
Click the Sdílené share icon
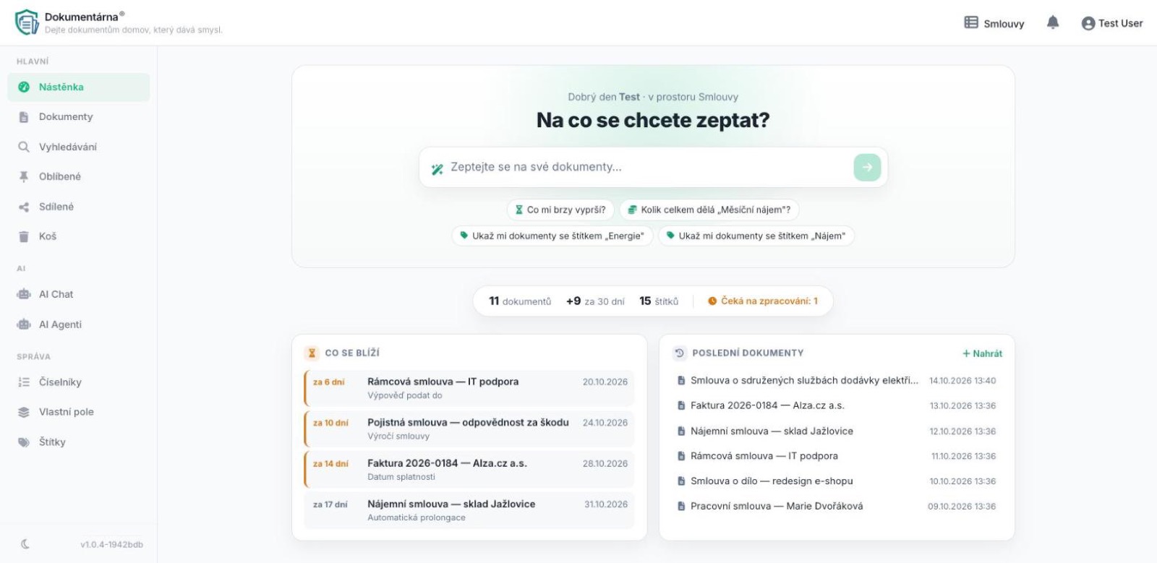tap(24, 207)
